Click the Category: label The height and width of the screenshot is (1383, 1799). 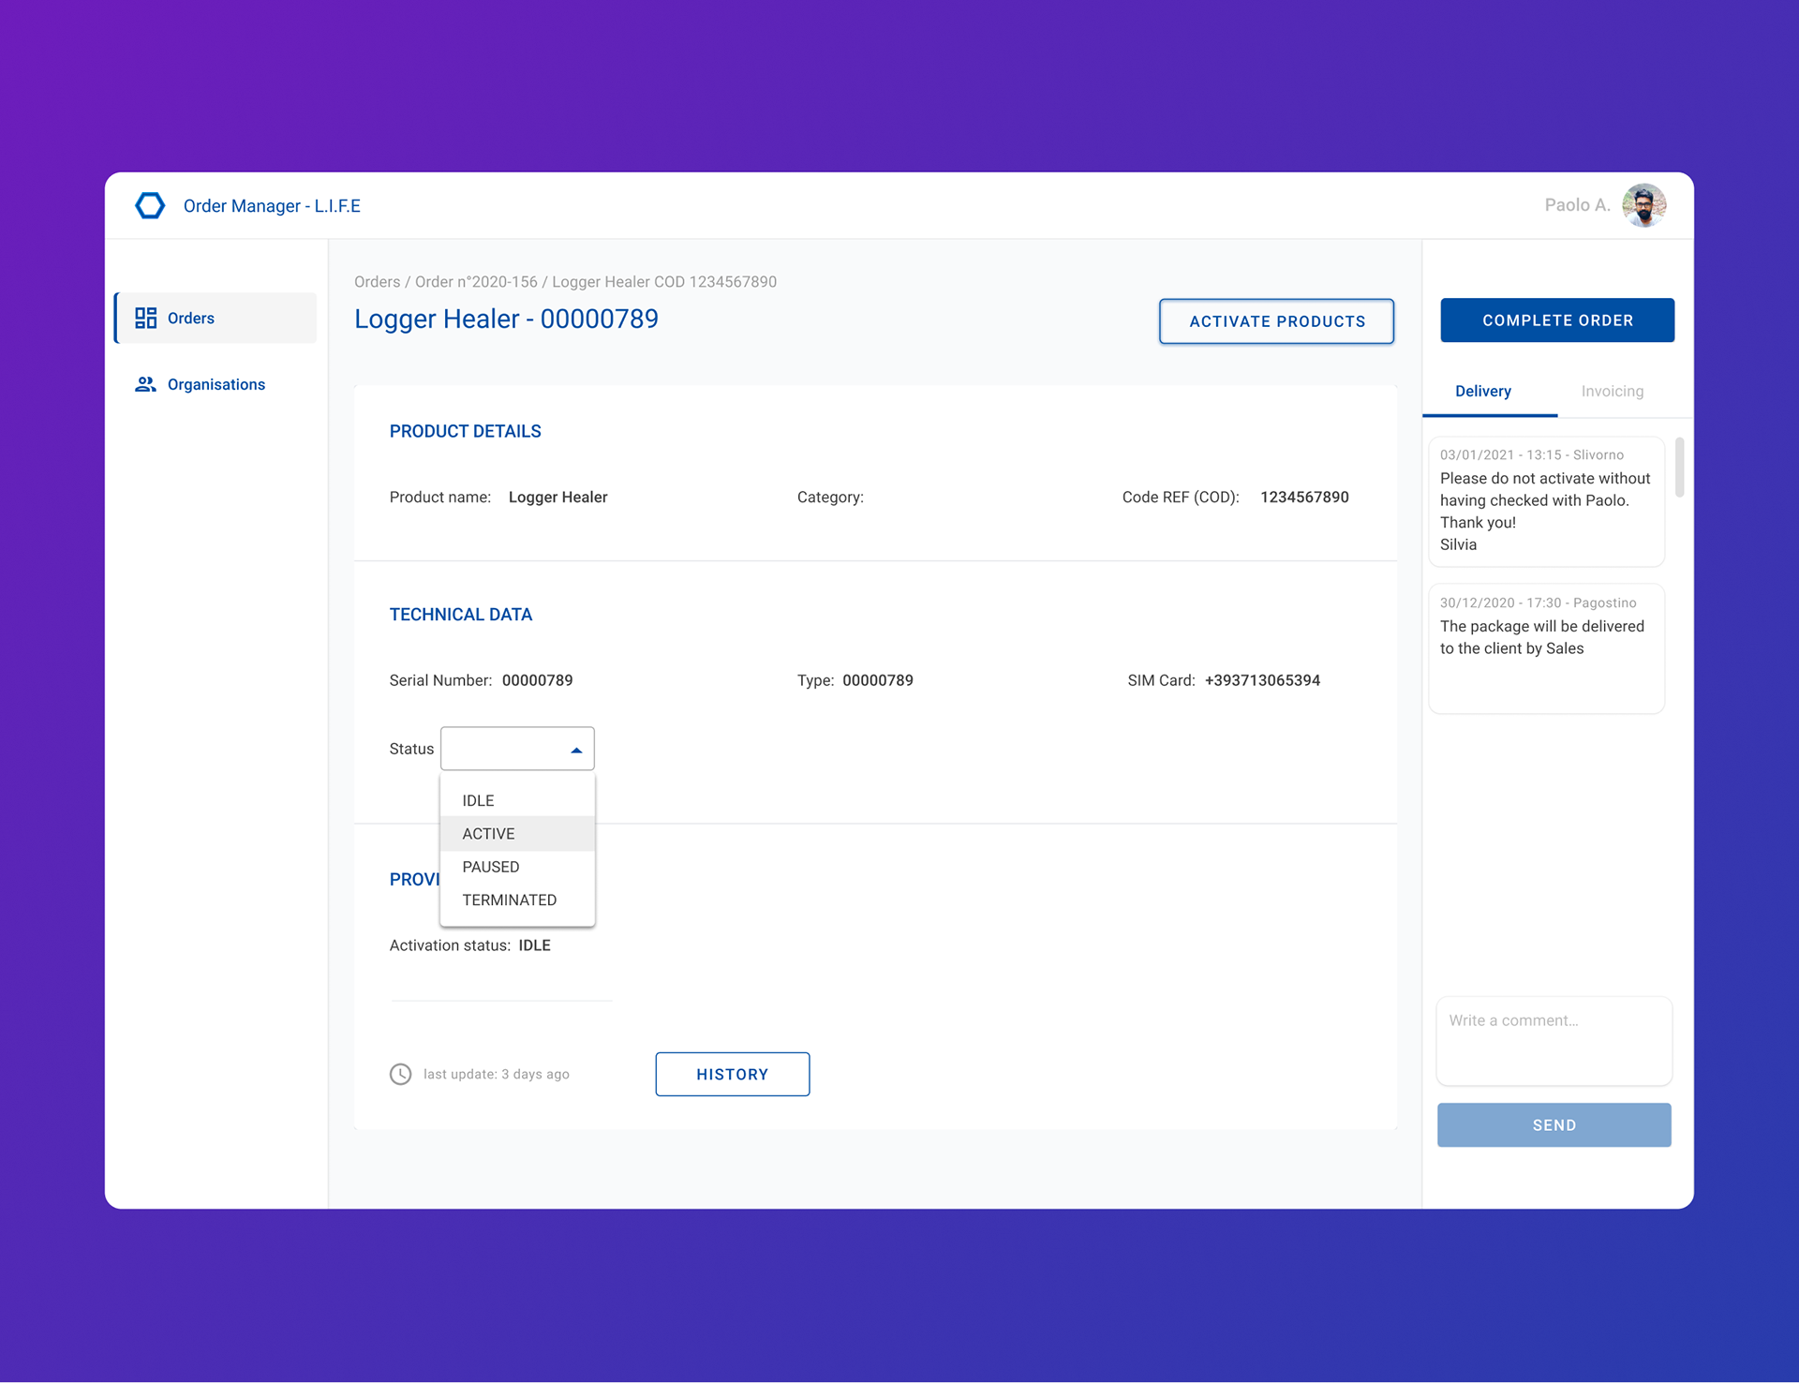830,498
